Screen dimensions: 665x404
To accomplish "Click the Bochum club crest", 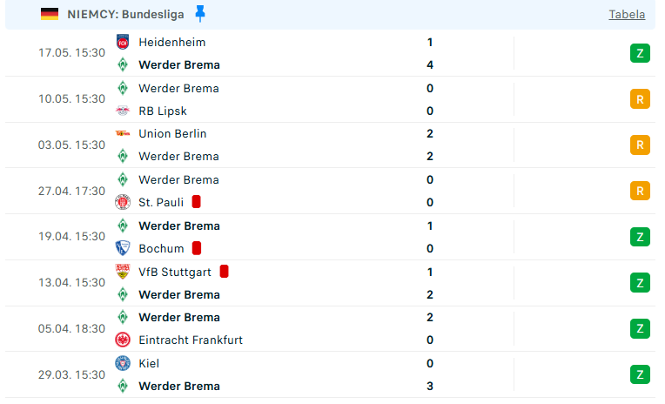I will coord(123,248).
